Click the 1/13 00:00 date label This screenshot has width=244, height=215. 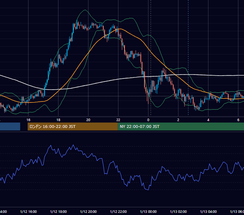point(148,212)
